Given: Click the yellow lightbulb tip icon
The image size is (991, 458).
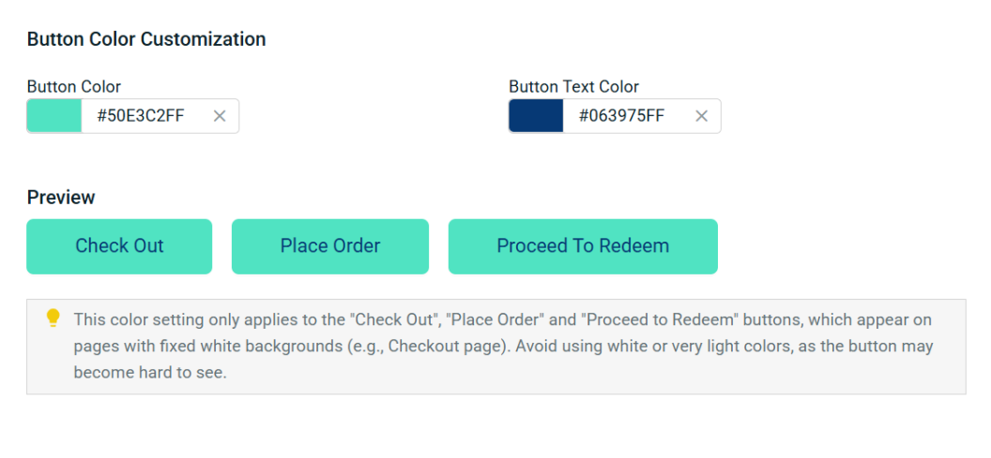Looking at the screenshot, I should 53,318.
